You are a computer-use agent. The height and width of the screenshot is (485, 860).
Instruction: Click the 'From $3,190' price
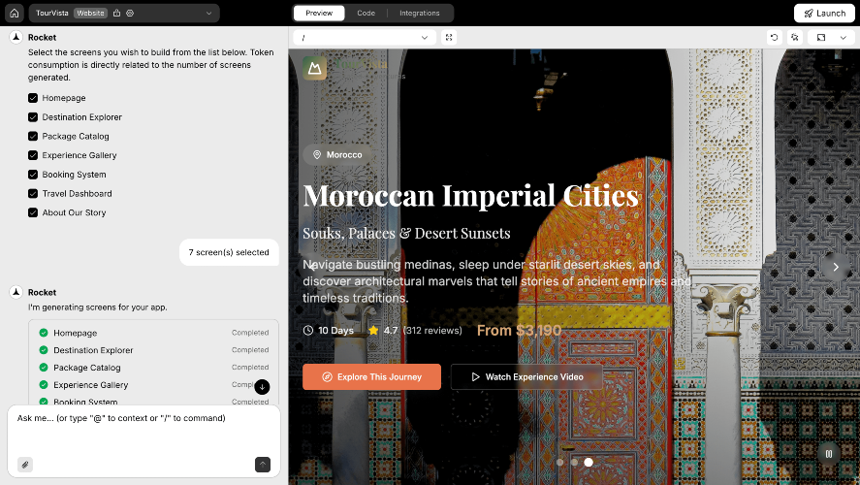[519, 330]
